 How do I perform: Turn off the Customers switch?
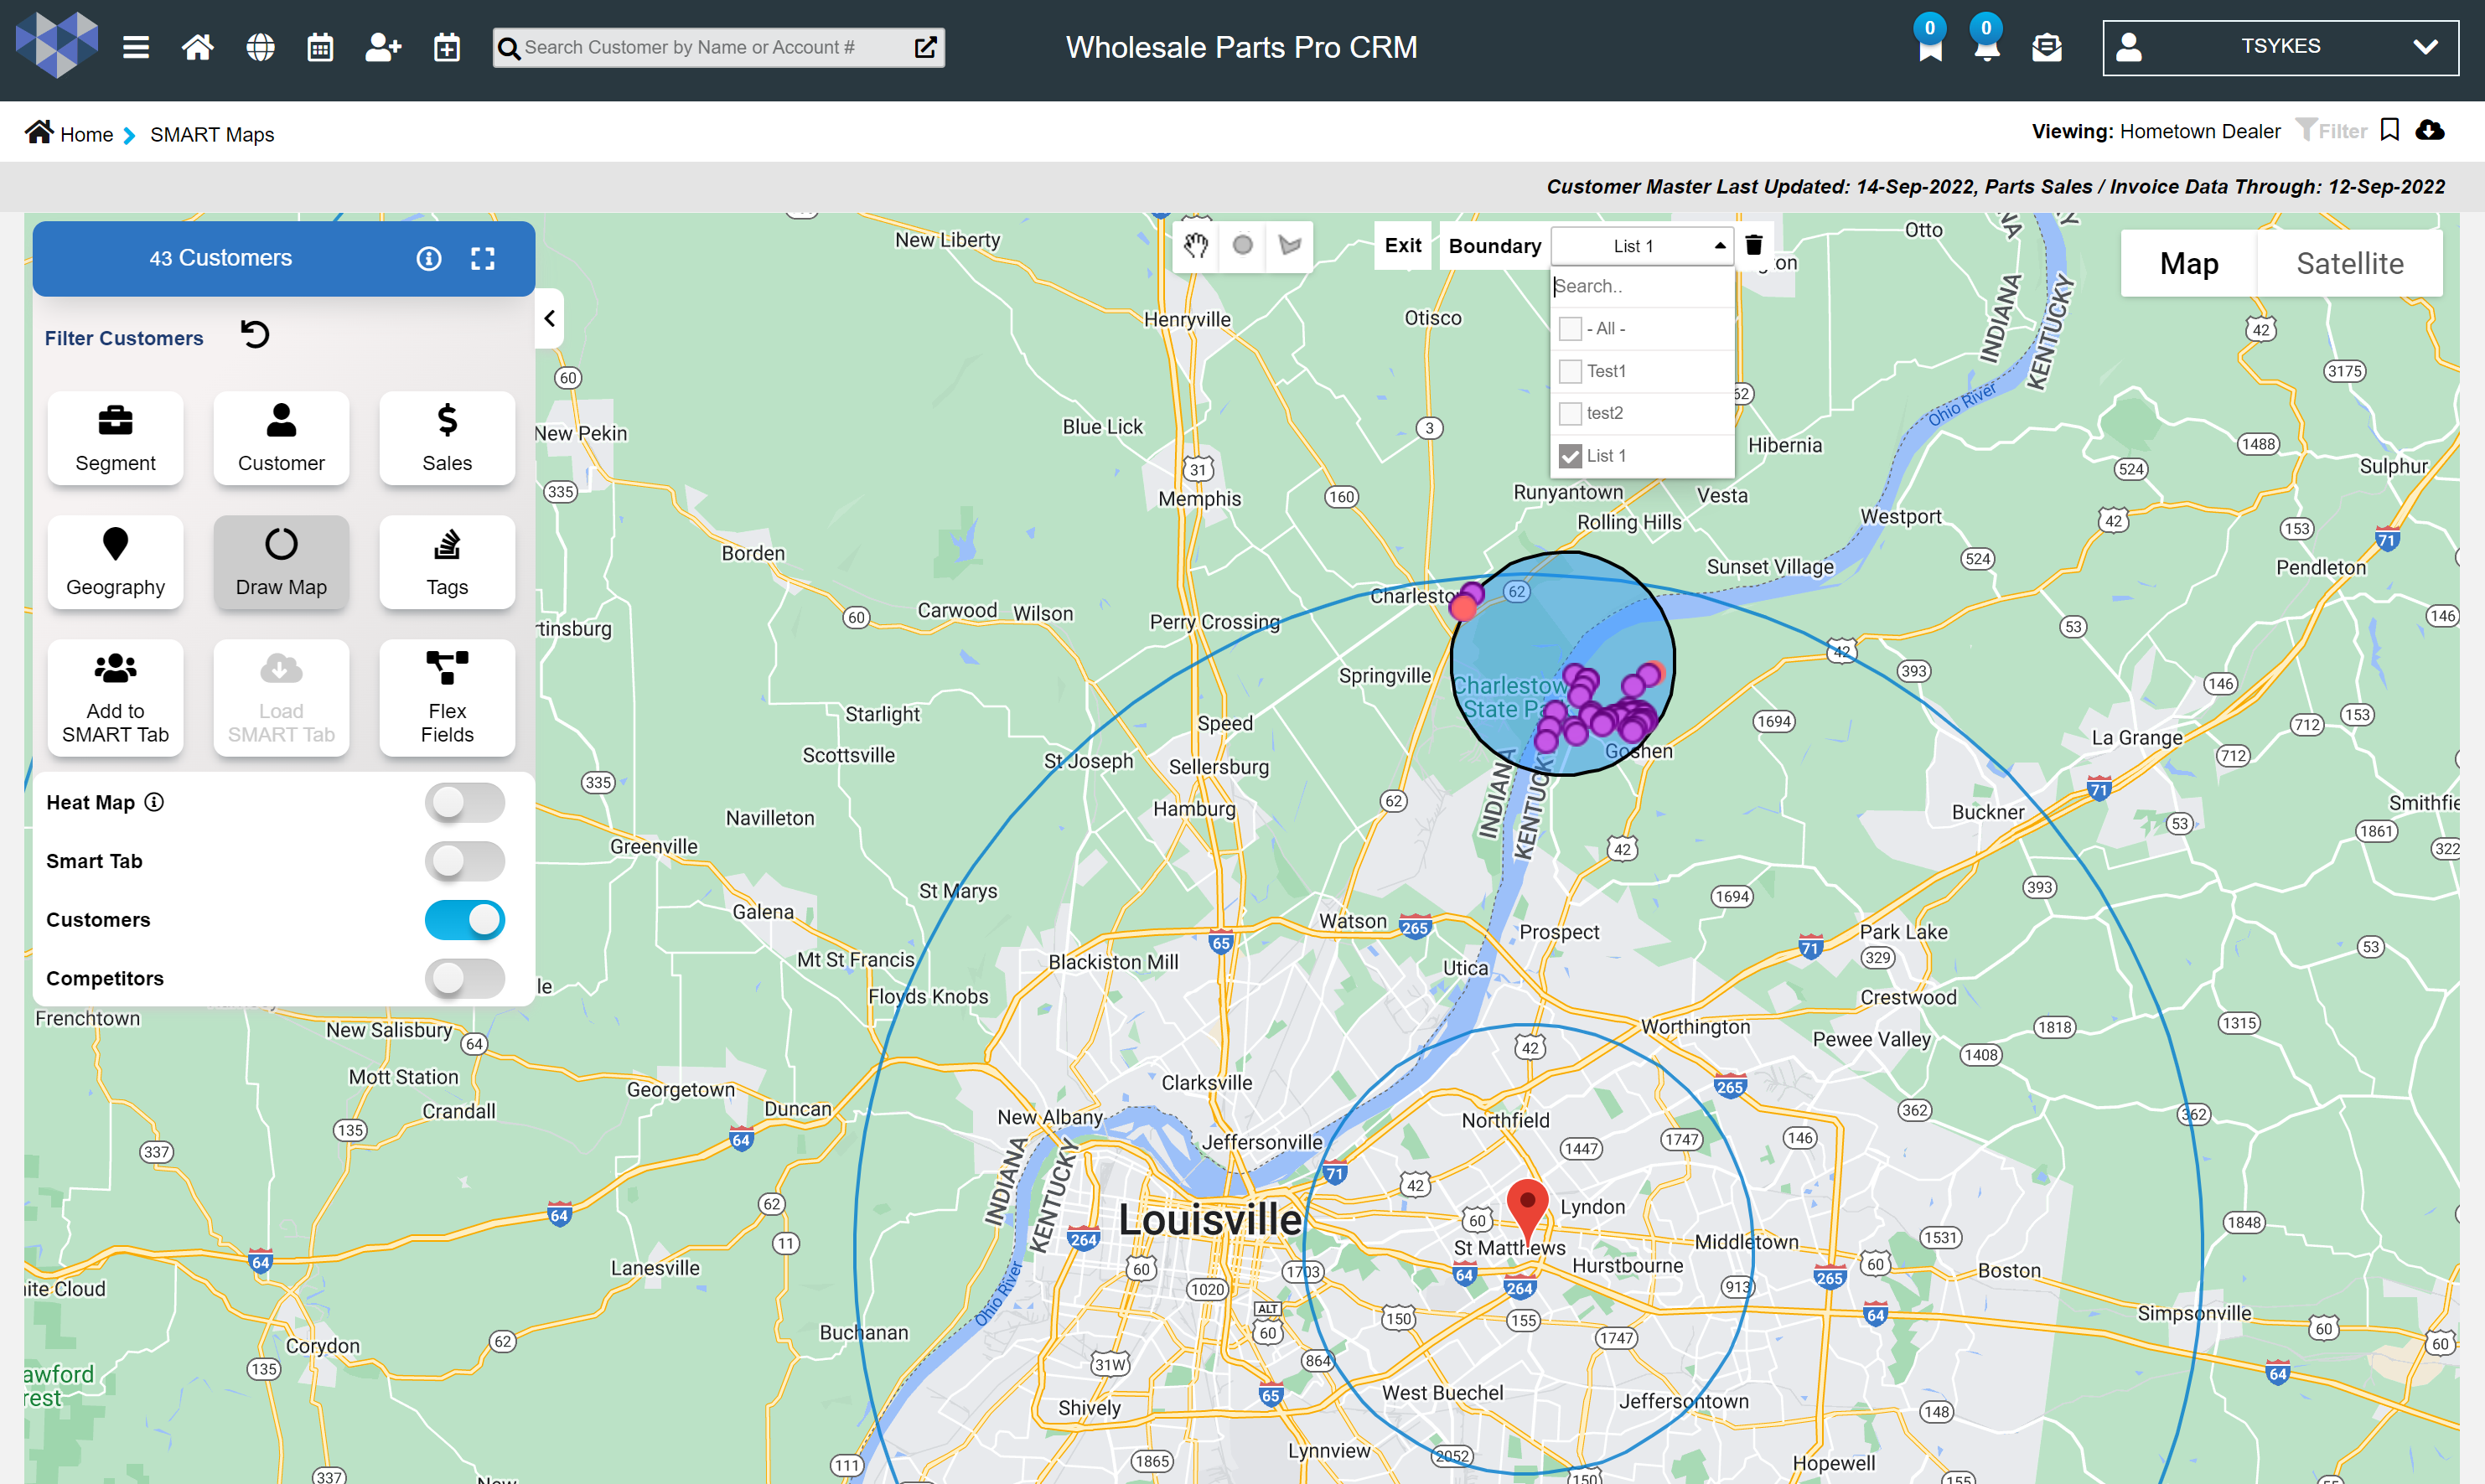pos(465,919)
